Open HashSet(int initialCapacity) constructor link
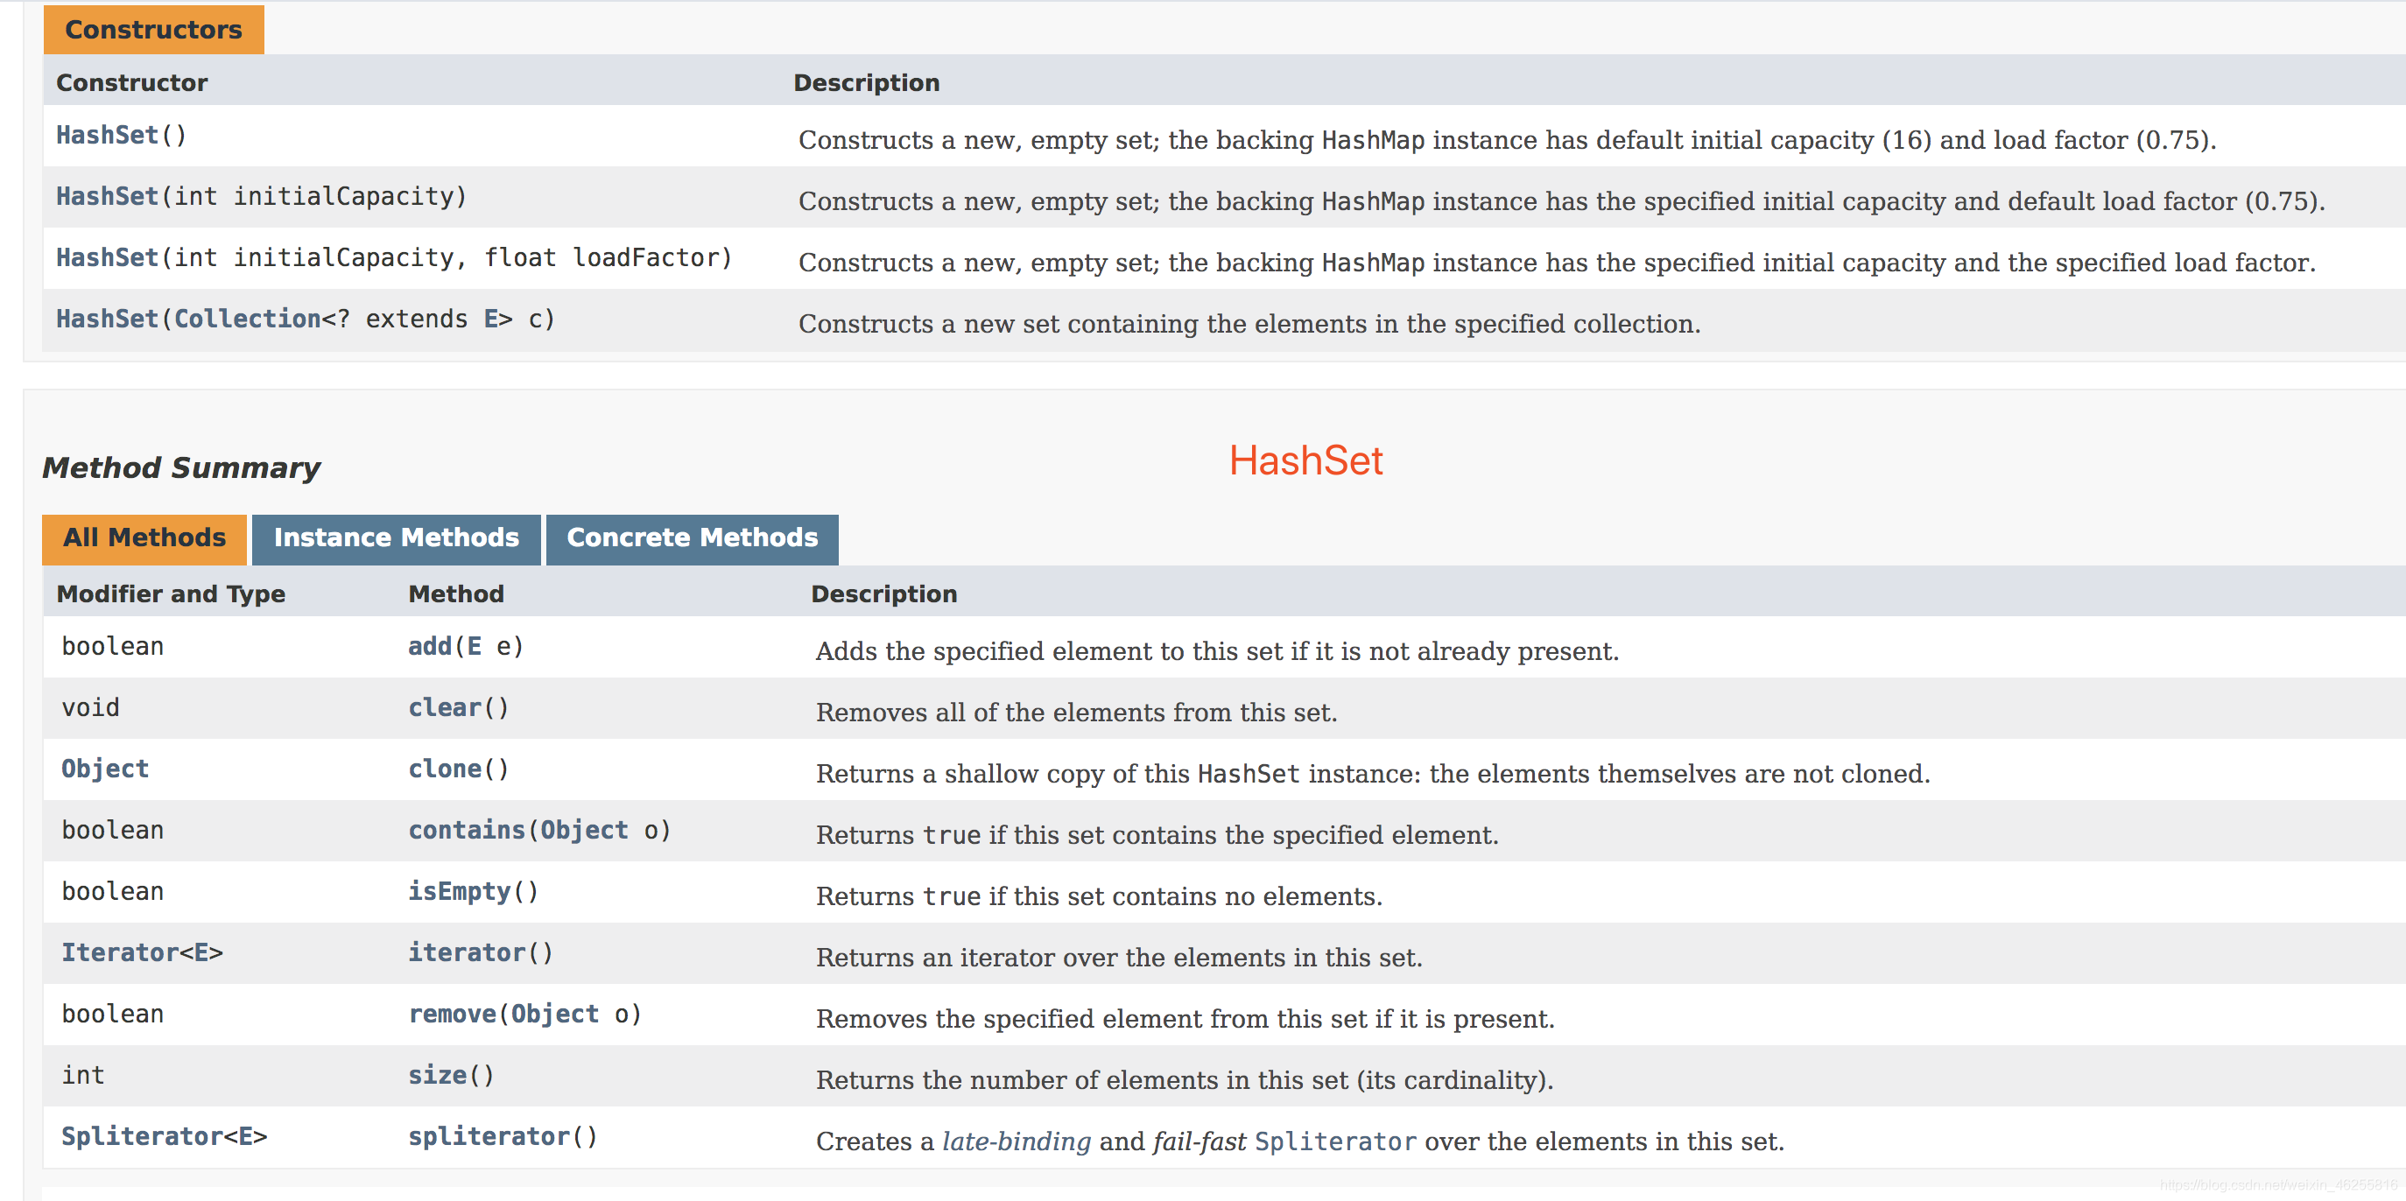2406x1201 pixels. point(107,197)
